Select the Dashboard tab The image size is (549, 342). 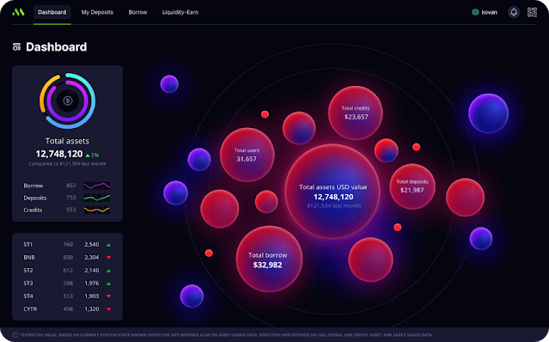[52, 12]
